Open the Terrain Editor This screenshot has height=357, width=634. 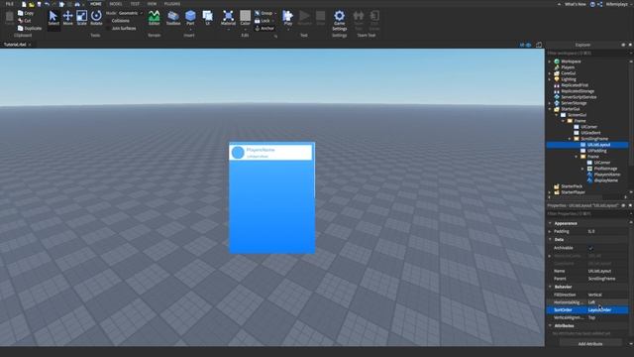coord(155,18)
